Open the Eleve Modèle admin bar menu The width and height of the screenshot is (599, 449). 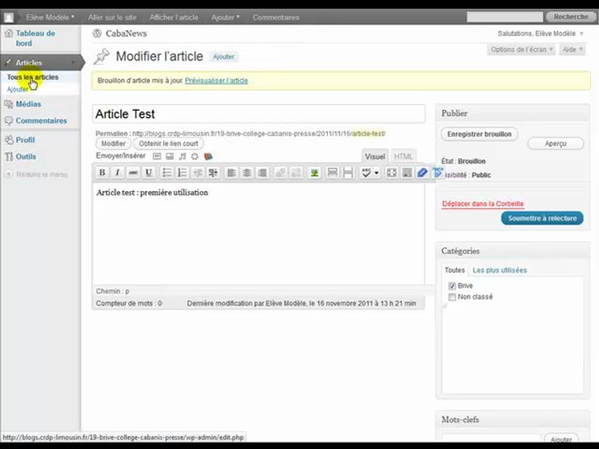pyautogui.click(x=50, y=17)
